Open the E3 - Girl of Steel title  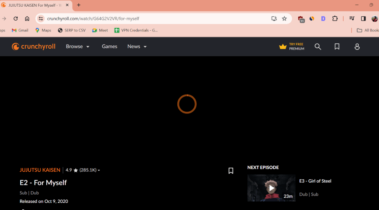pyautogui.click(x=315, y=181)
